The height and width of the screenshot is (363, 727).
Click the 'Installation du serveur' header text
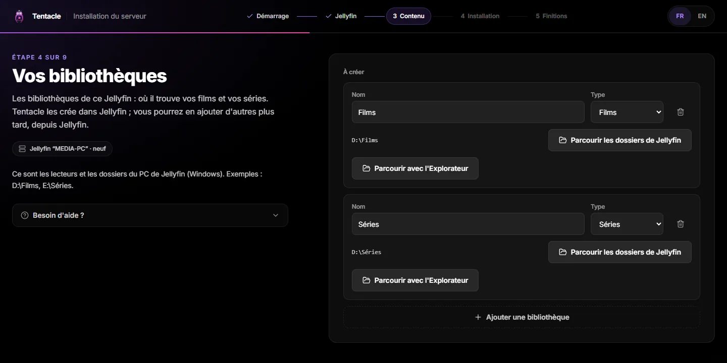point(110,16)
